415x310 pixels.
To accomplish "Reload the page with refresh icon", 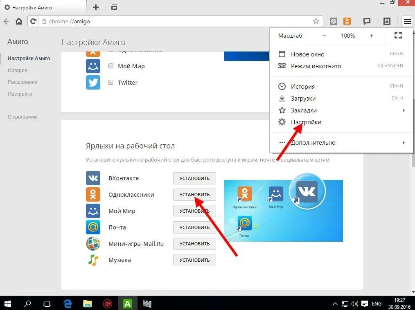I will pyautogui.click(x=33, y=21).
